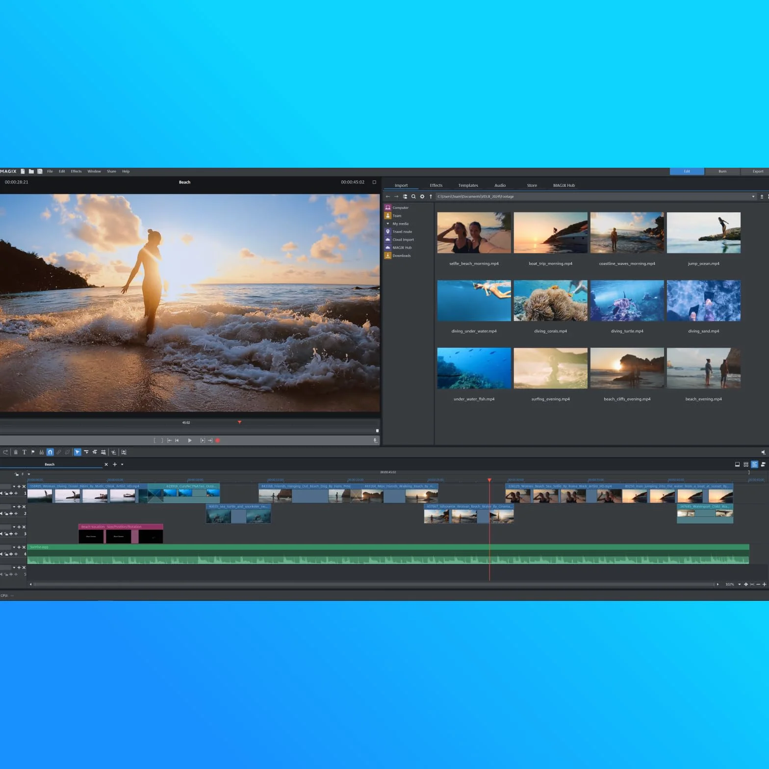Image resolution: width=769 pixels, height=769 pixels.
Task: Toggle magnet snapping in timeline toolbar
Action: 50,452
